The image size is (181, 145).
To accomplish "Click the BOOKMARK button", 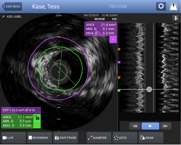I will [40, 138].
